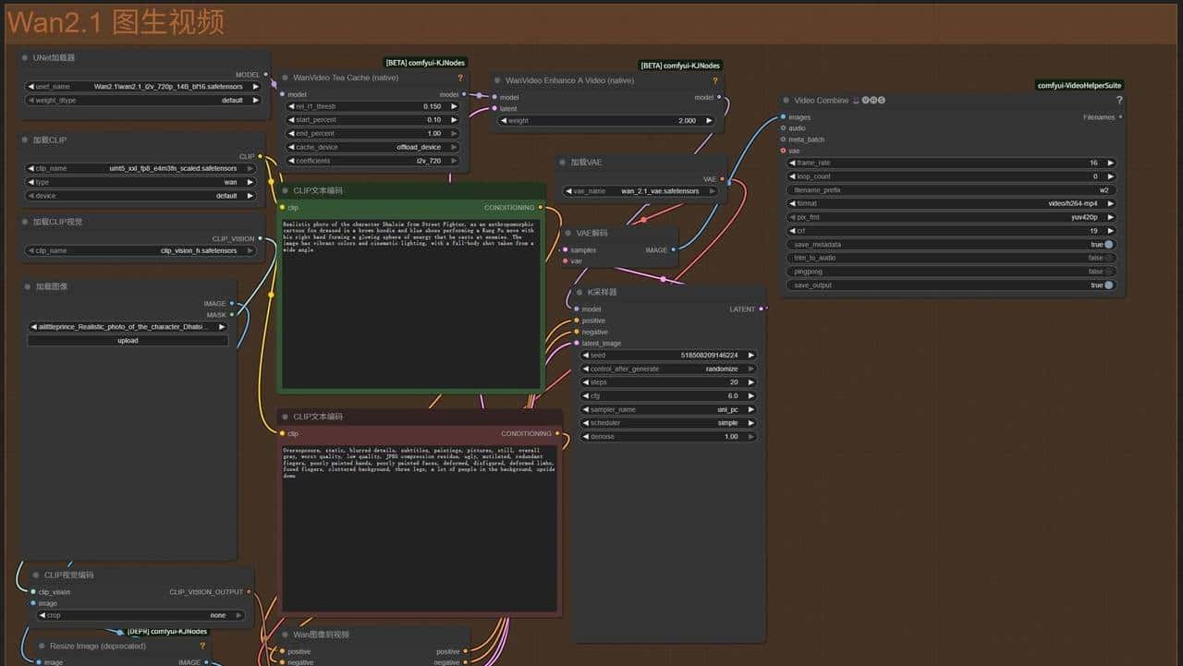Click the filename_prefix input field

[951, 189]
